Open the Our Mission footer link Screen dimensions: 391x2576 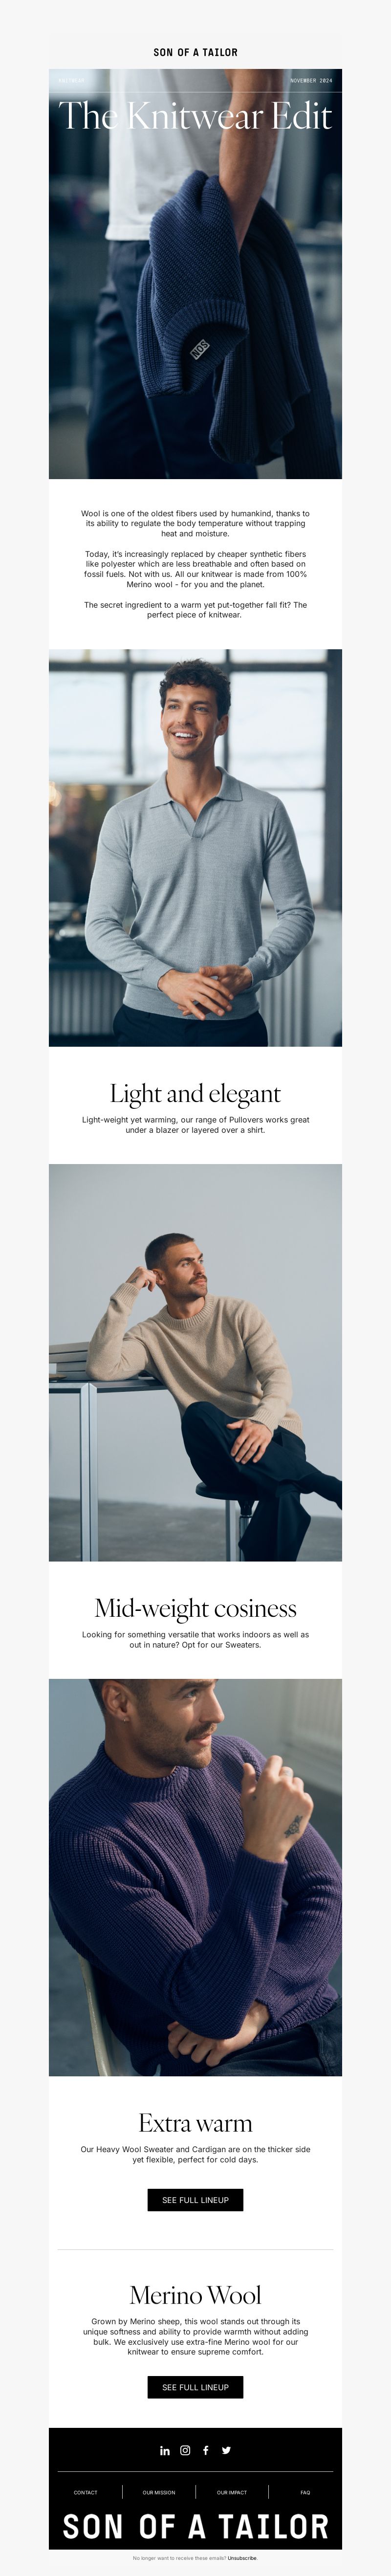pos(159,2492)
